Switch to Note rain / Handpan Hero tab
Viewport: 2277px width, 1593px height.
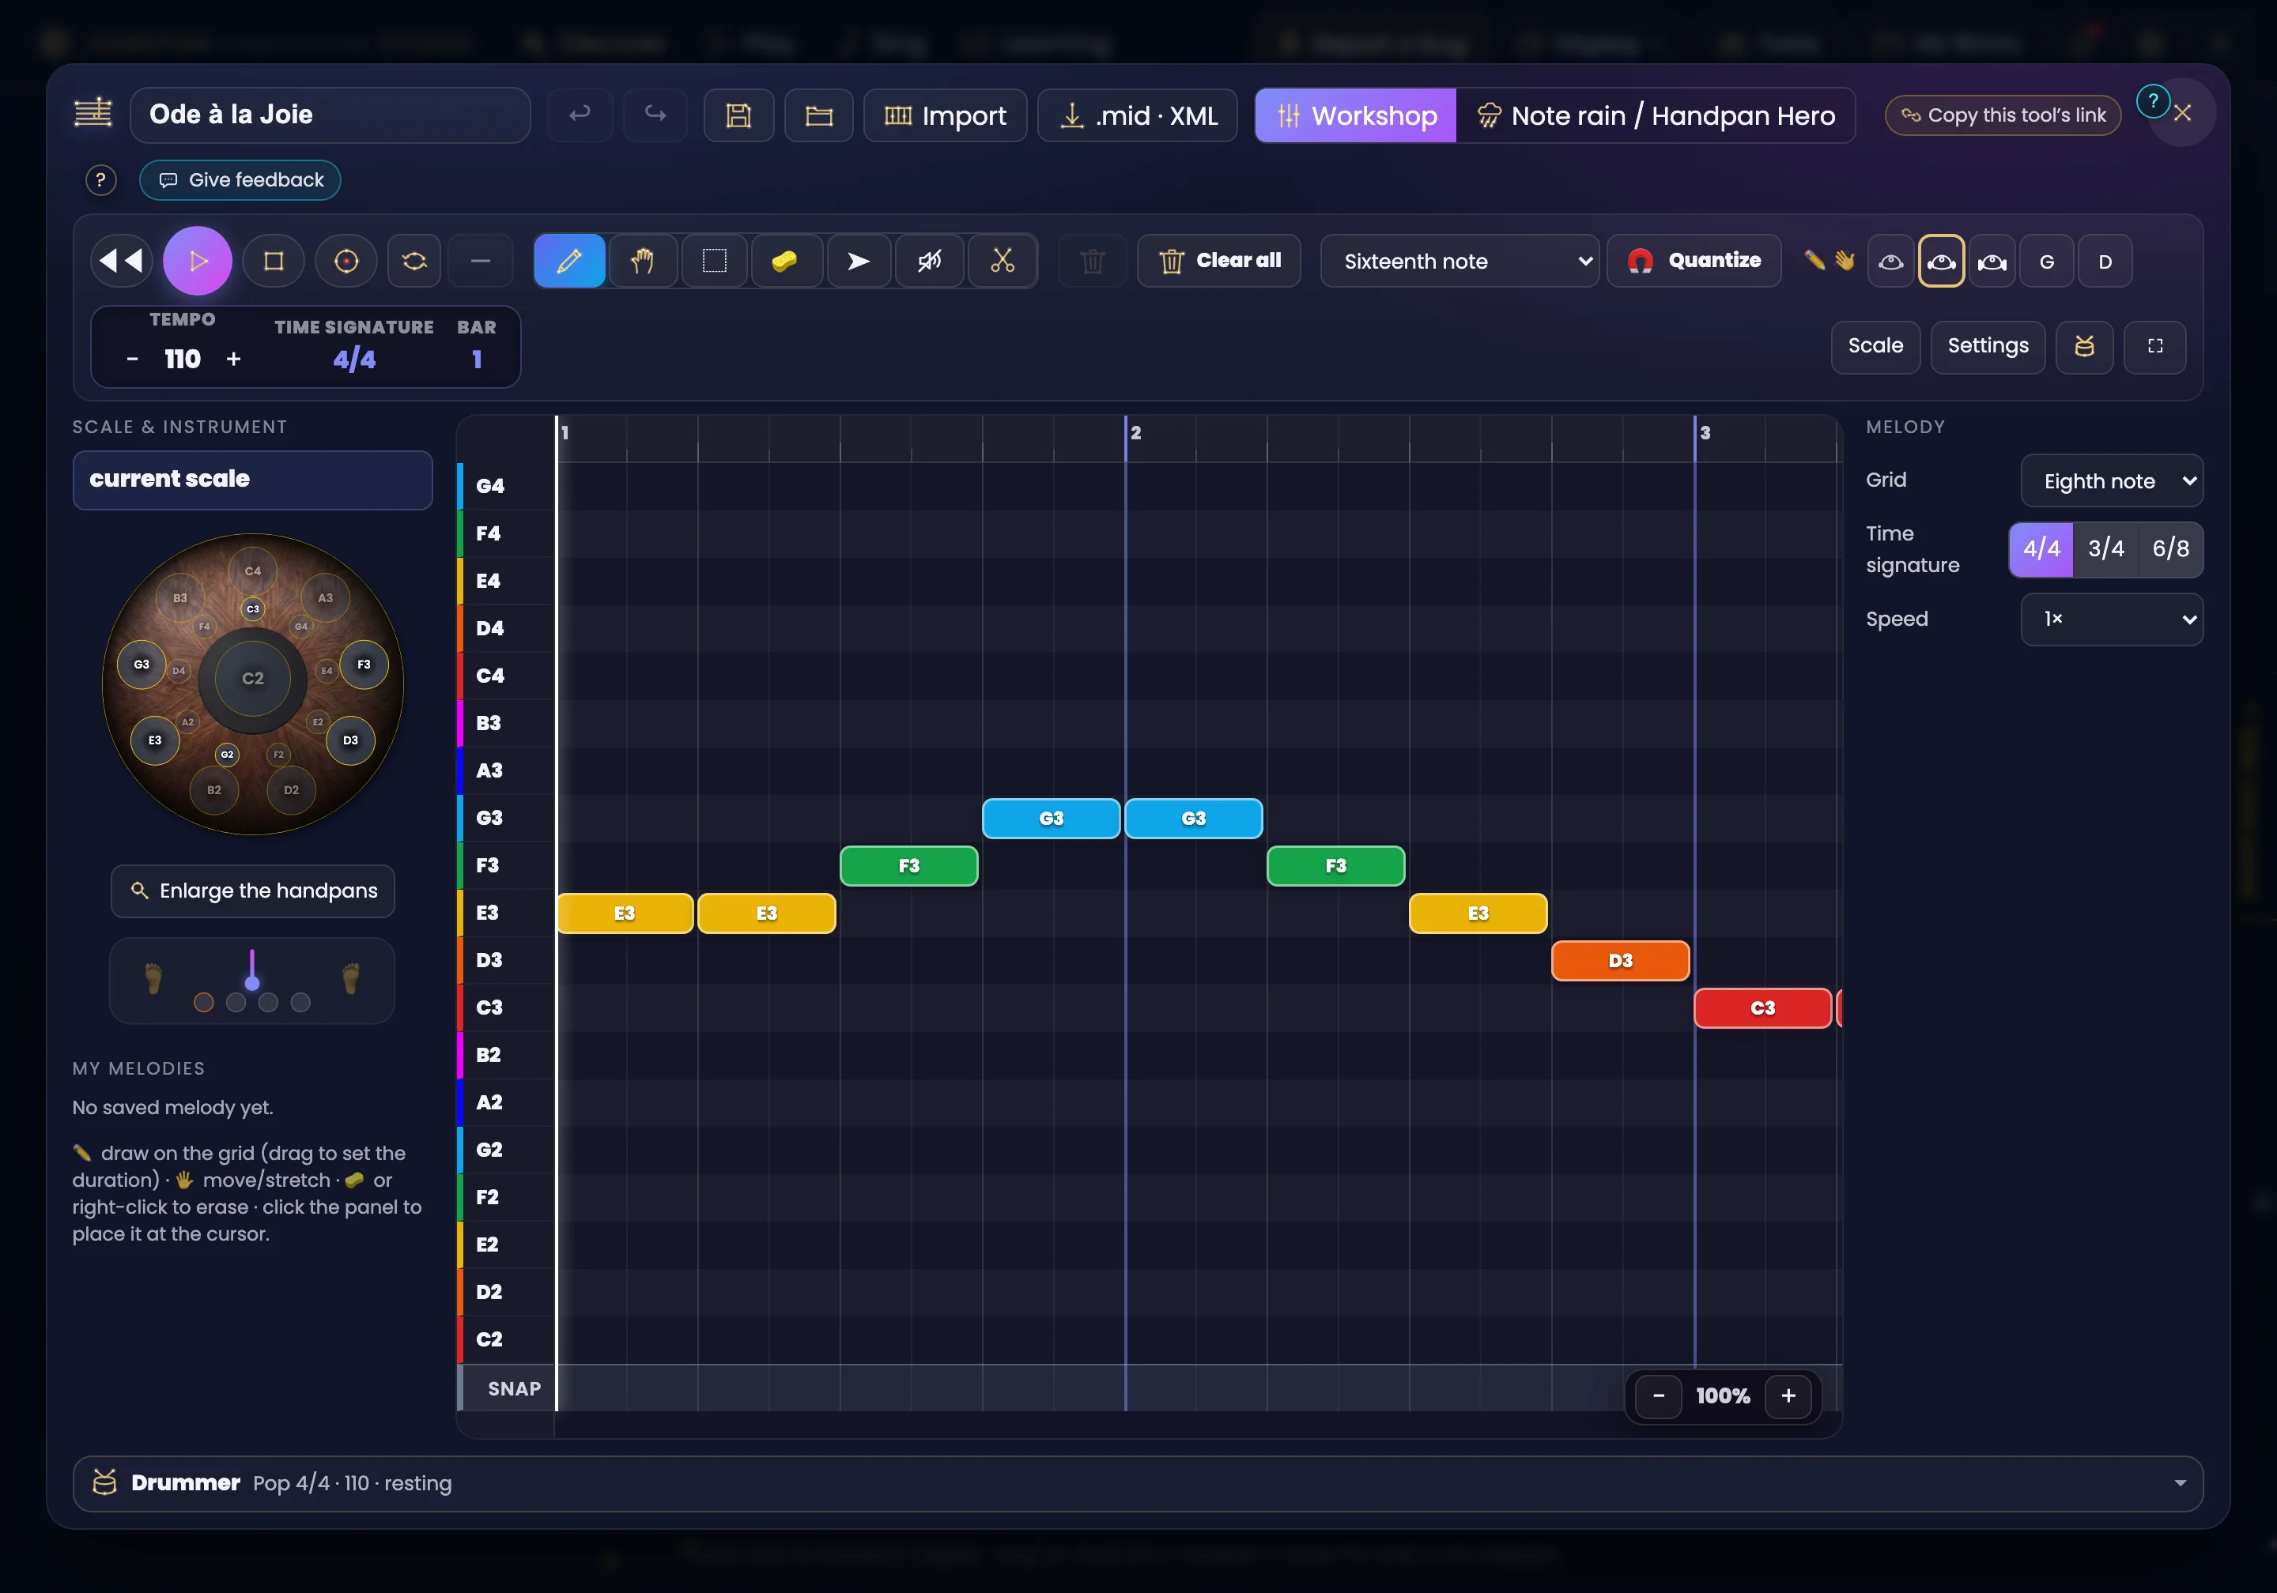(x=1656, y=115)
